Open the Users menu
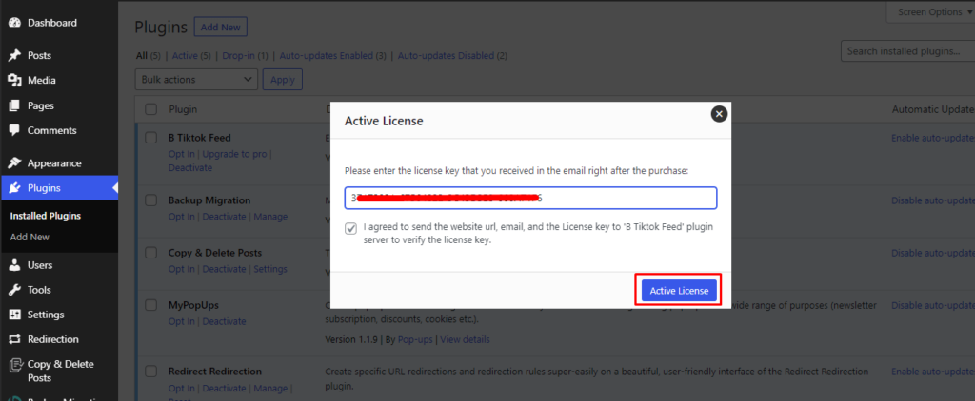This screenshot has height=401, width=975. (40, 265)
